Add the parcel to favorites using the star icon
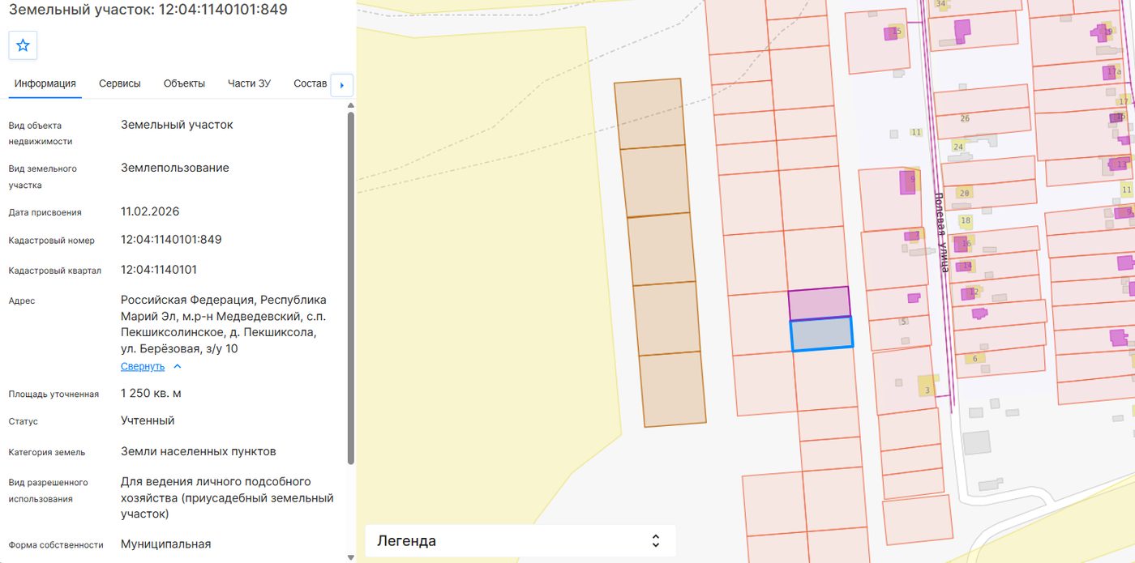The width and height of the screenshot is (1135, 563). click(23, 45)
